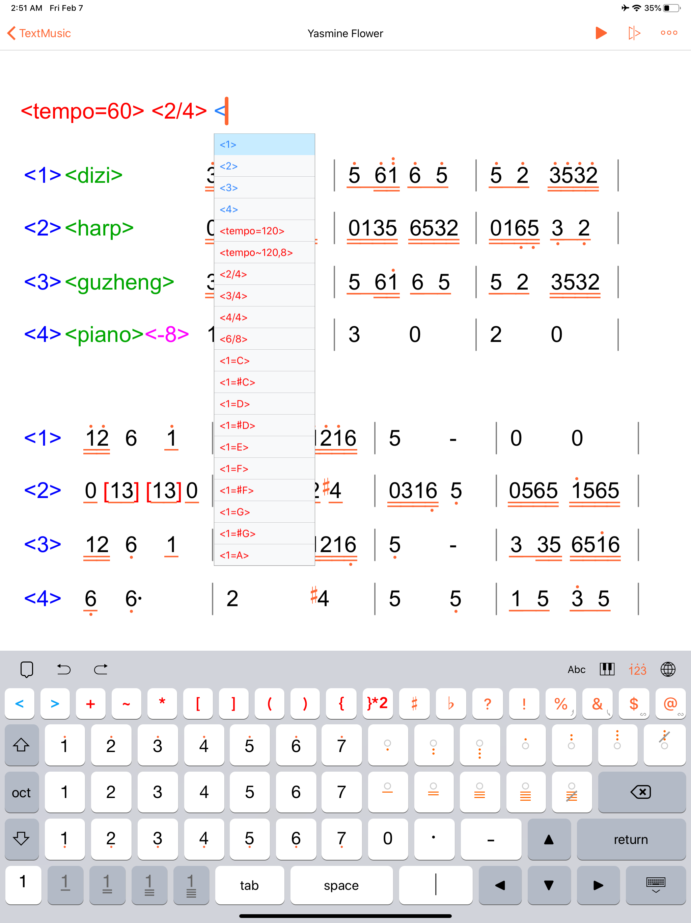Move cursor right with arrow key
Viewport: 691px width, 923px height.
click(598, 885)
